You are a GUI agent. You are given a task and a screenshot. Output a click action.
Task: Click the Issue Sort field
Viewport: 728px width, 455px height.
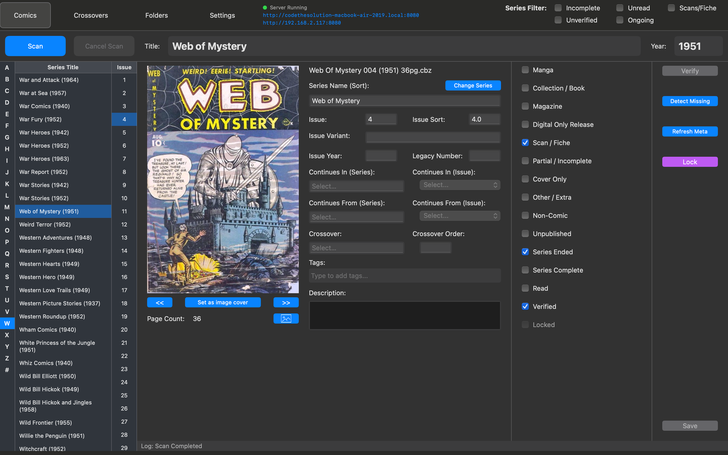[x=485, y=119]
